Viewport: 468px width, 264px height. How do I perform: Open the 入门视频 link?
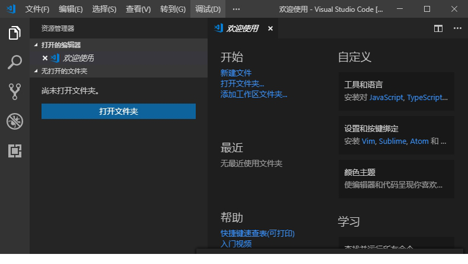click(x=236, y=244)
